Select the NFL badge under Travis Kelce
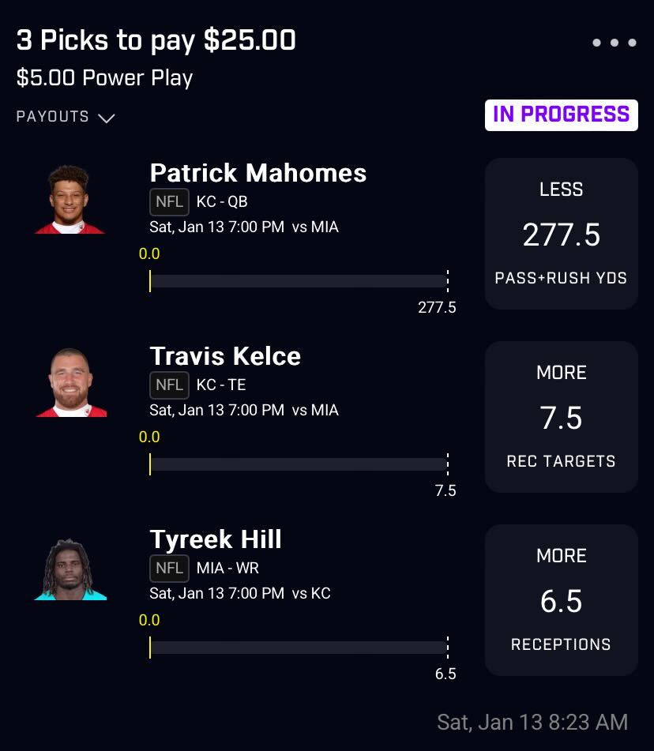 tap(169, 385)
